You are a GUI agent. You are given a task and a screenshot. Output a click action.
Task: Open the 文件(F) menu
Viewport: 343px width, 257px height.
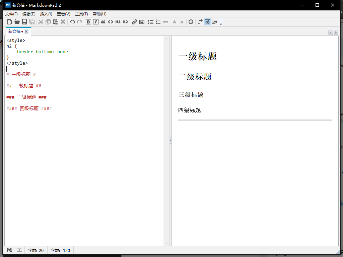pos(11,14)
